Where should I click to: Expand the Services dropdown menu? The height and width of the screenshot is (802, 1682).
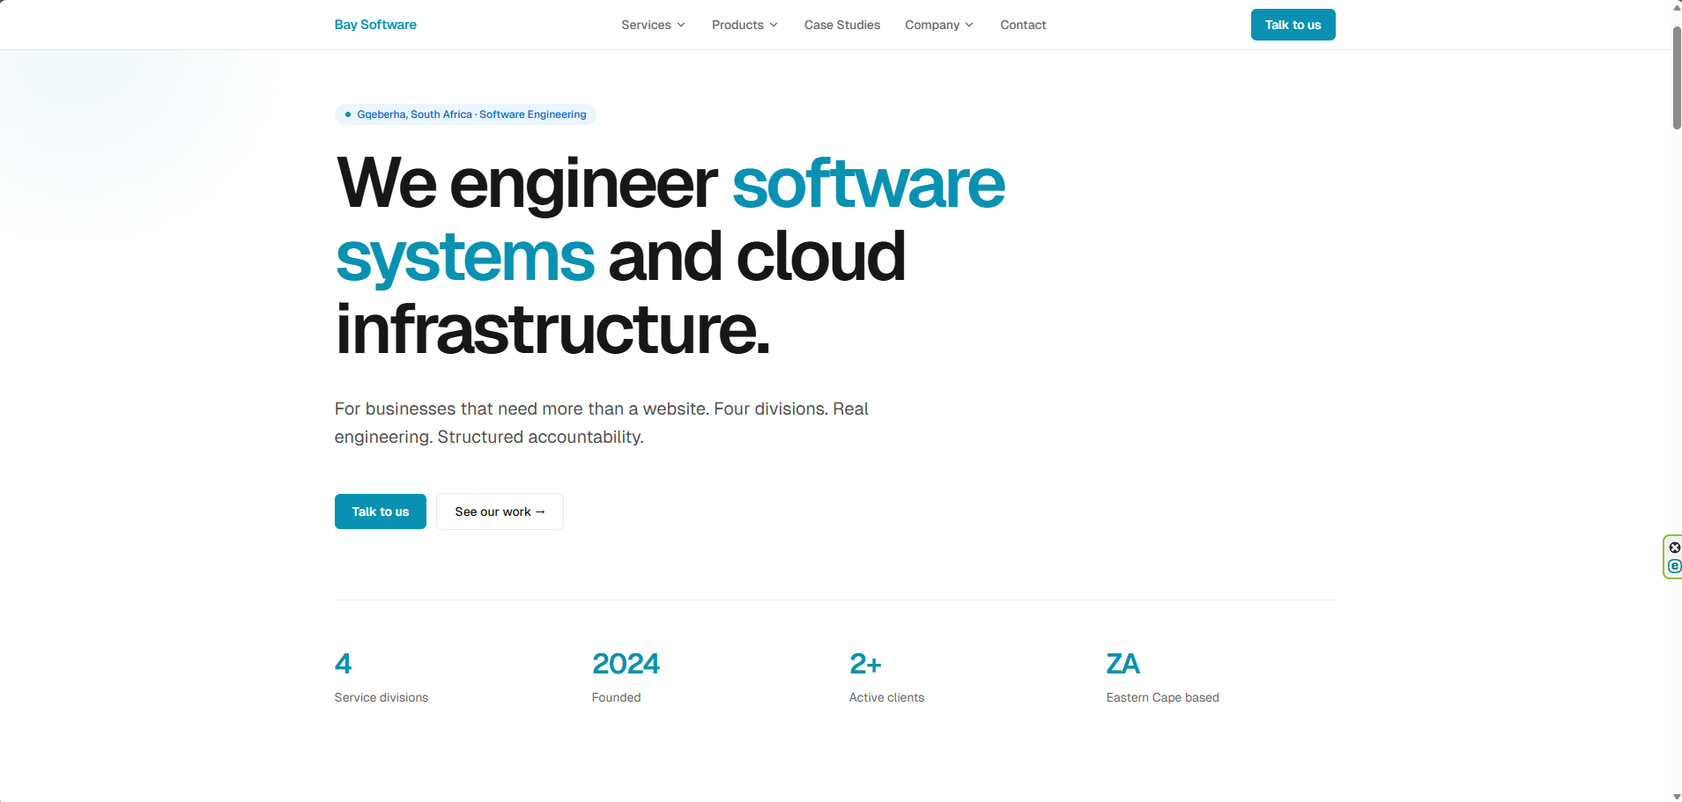653,25
